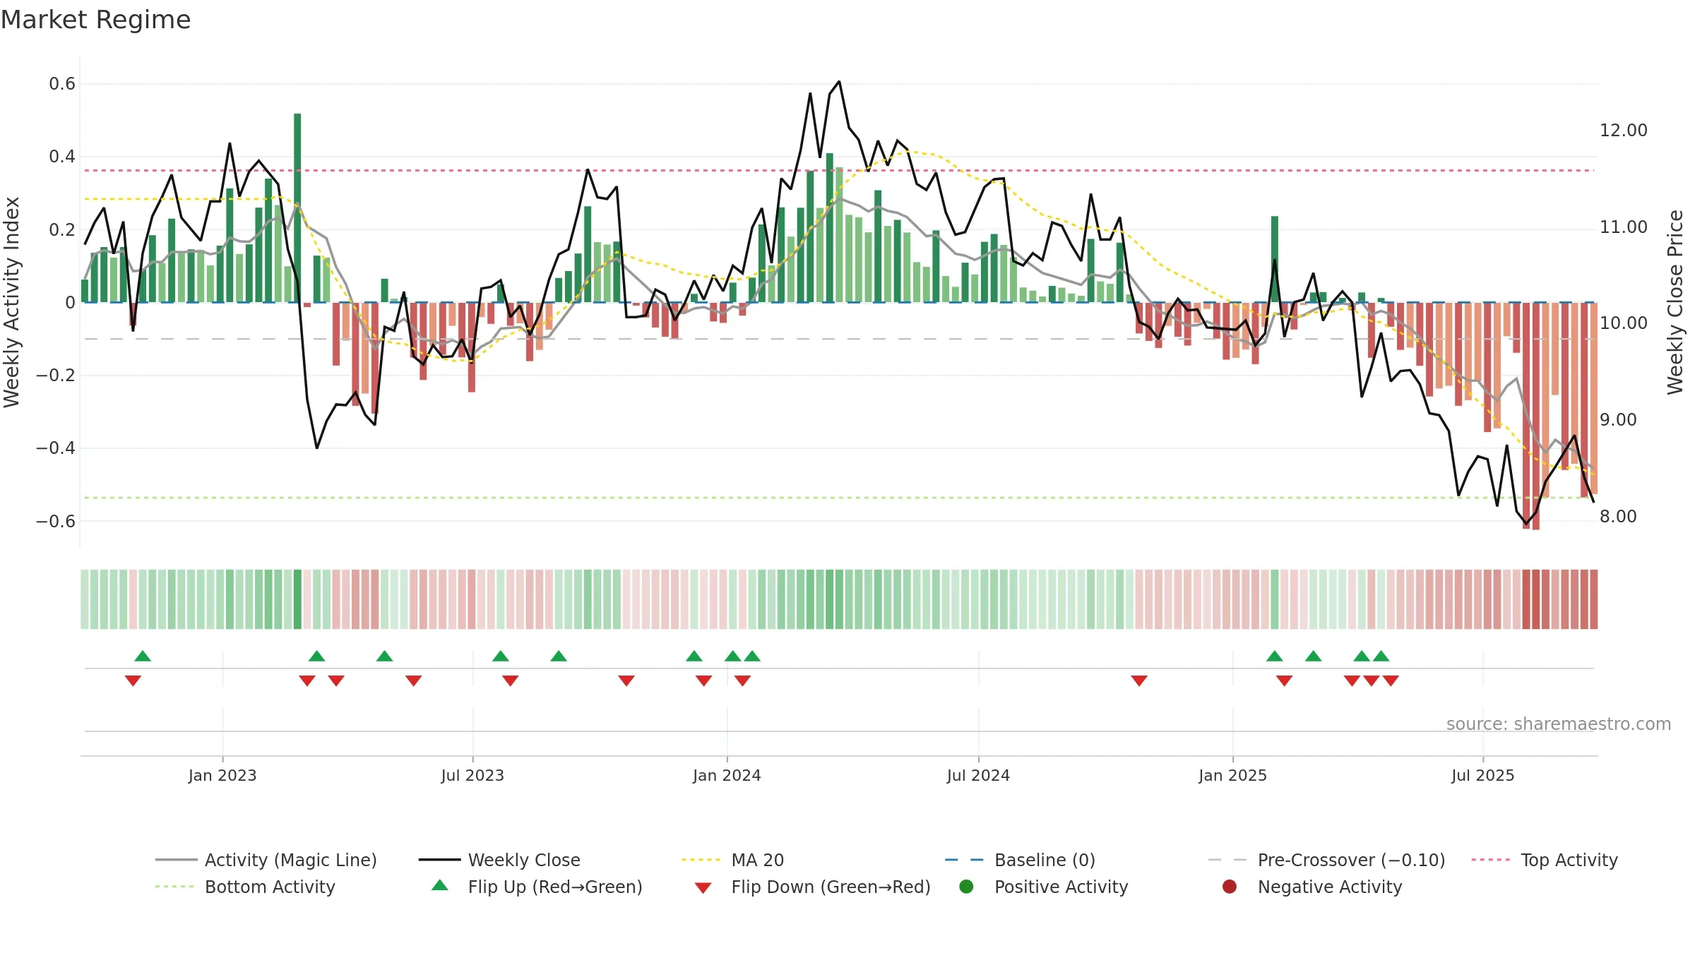The height and width of the screenshot is (953, 1695).
Task: Click the dark green heat-strip cell in early 2023
Action: tap(297, 599)
